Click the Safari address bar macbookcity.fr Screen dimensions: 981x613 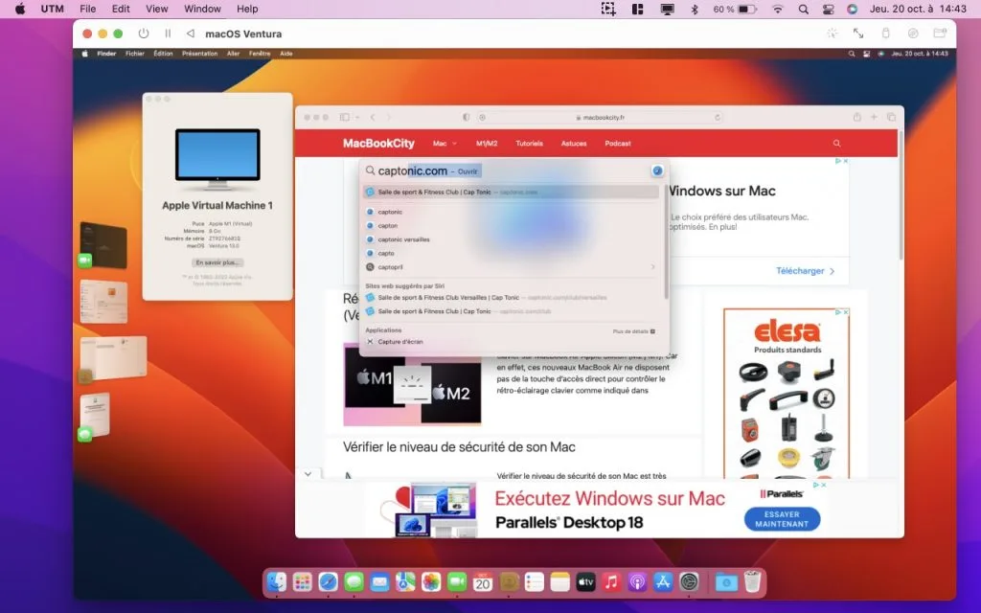click(x=598, y=117)
